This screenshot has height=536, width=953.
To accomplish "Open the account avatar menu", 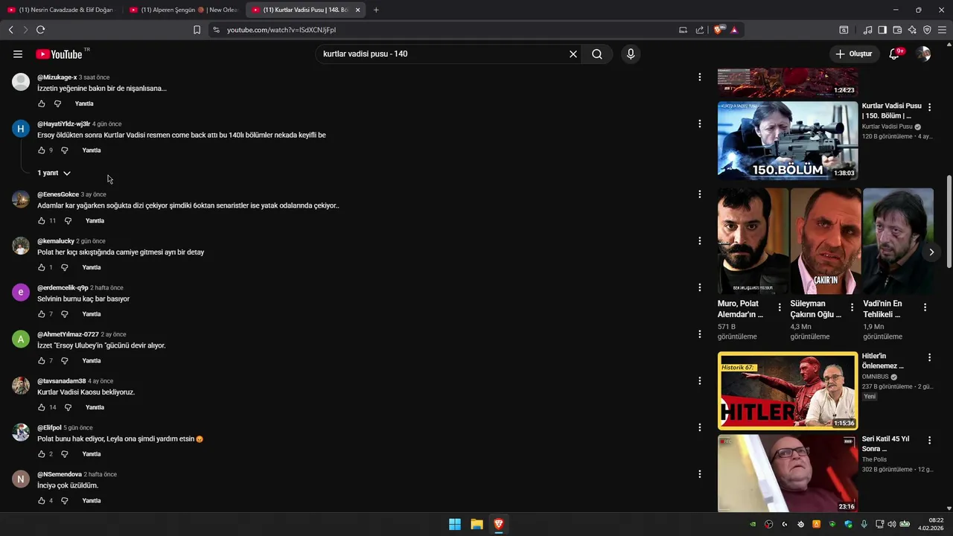I will click(x=923, y=54).
